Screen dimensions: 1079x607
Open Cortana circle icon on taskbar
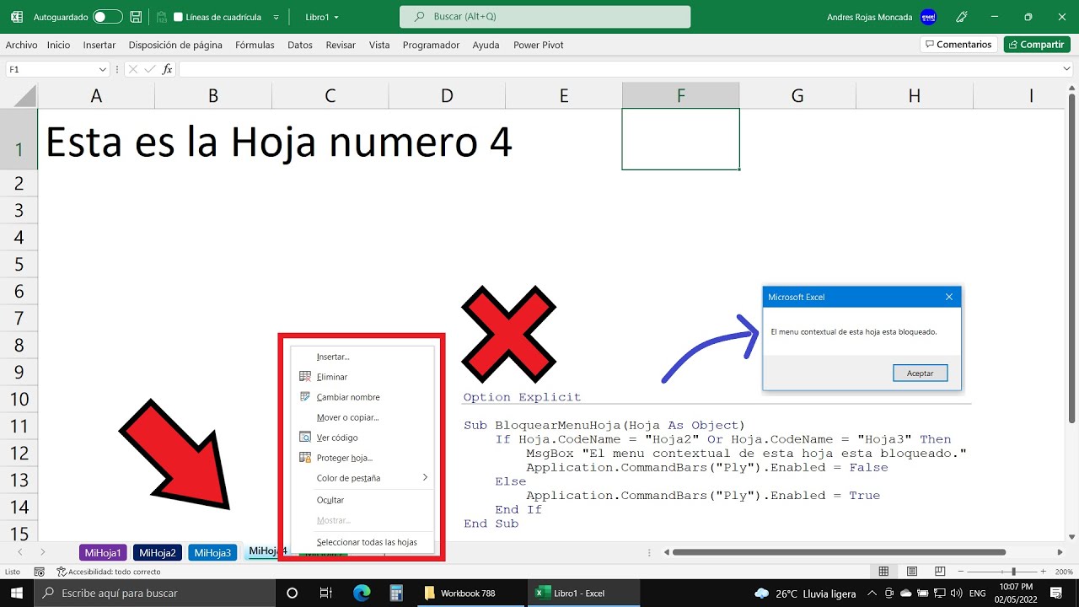click(293, 593)
